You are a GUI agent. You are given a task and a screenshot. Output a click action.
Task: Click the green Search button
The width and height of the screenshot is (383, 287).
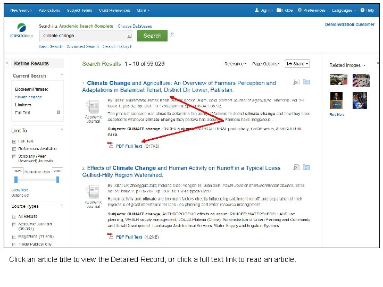tap(152, 36)
